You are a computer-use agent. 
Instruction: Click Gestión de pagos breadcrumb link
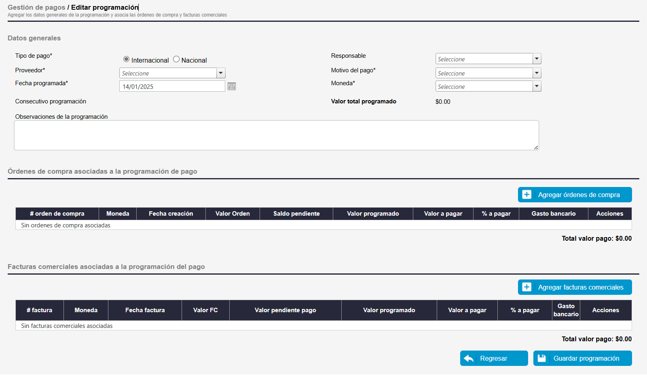point(36,7)
